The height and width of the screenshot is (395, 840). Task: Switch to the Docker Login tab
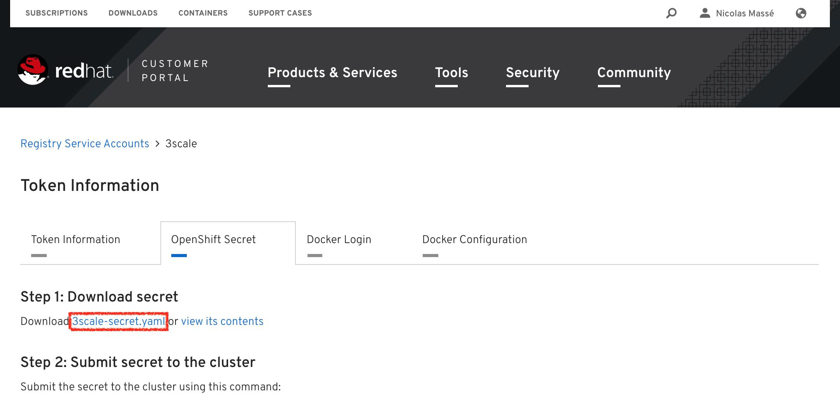339,239
